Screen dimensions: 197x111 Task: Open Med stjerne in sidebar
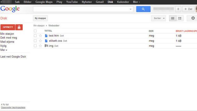click(x=7, y=42)
